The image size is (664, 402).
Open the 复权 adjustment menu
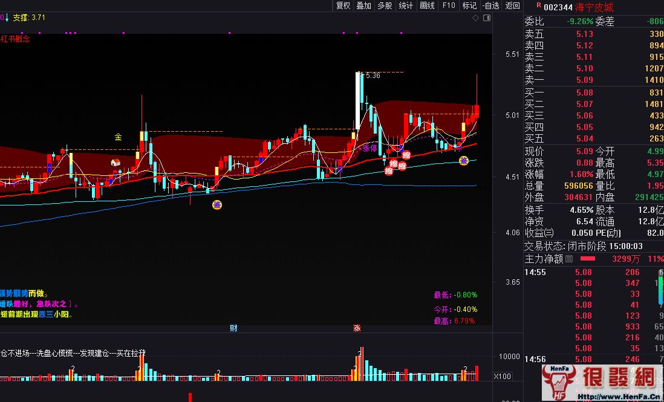[x=343, y=6]
